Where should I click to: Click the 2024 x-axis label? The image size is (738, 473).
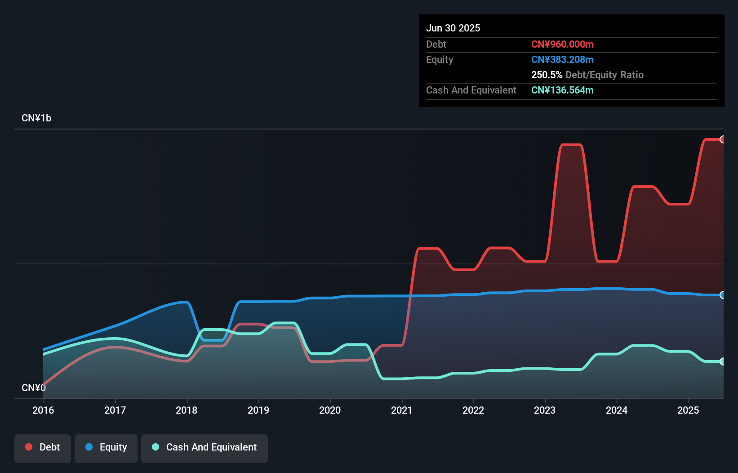pyautogui.click(x=617, y=410)
